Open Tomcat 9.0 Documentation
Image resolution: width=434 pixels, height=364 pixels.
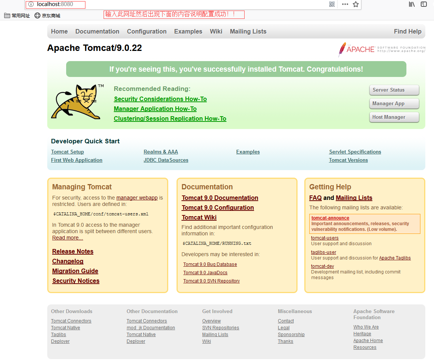(x=220, y=198)
